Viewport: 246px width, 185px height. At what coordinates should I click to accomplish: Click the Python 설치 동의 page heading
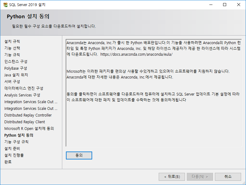click(28, 16)
